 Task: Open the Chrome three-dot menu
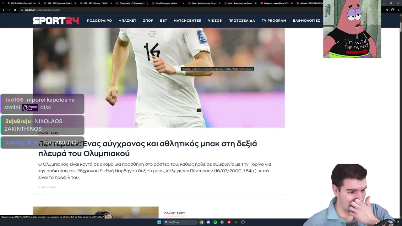(399, 10)
